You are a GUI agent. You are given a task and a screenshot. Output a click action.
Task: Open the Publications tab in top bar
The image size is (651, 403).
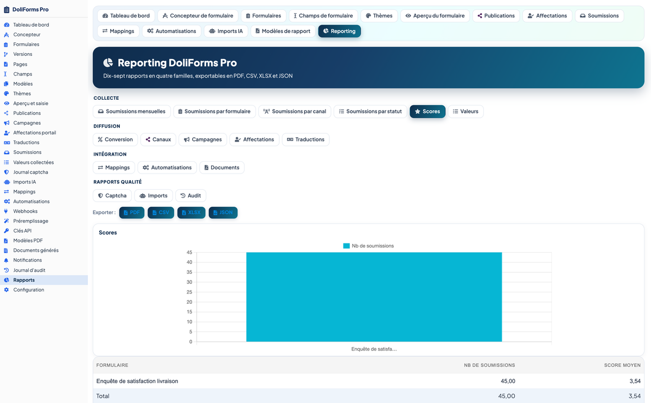[496, 16]
